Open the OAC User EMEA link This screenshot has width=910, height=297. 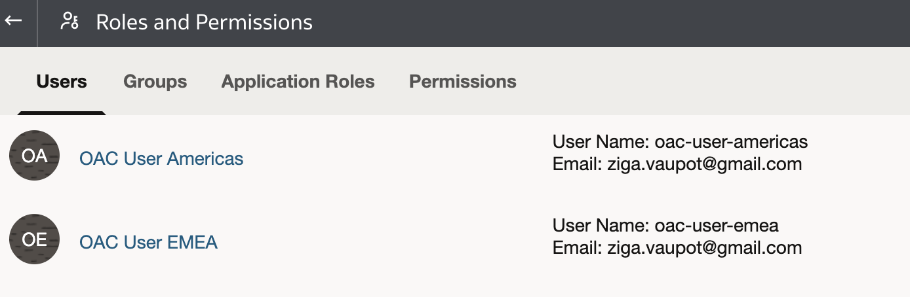point(148,242)
